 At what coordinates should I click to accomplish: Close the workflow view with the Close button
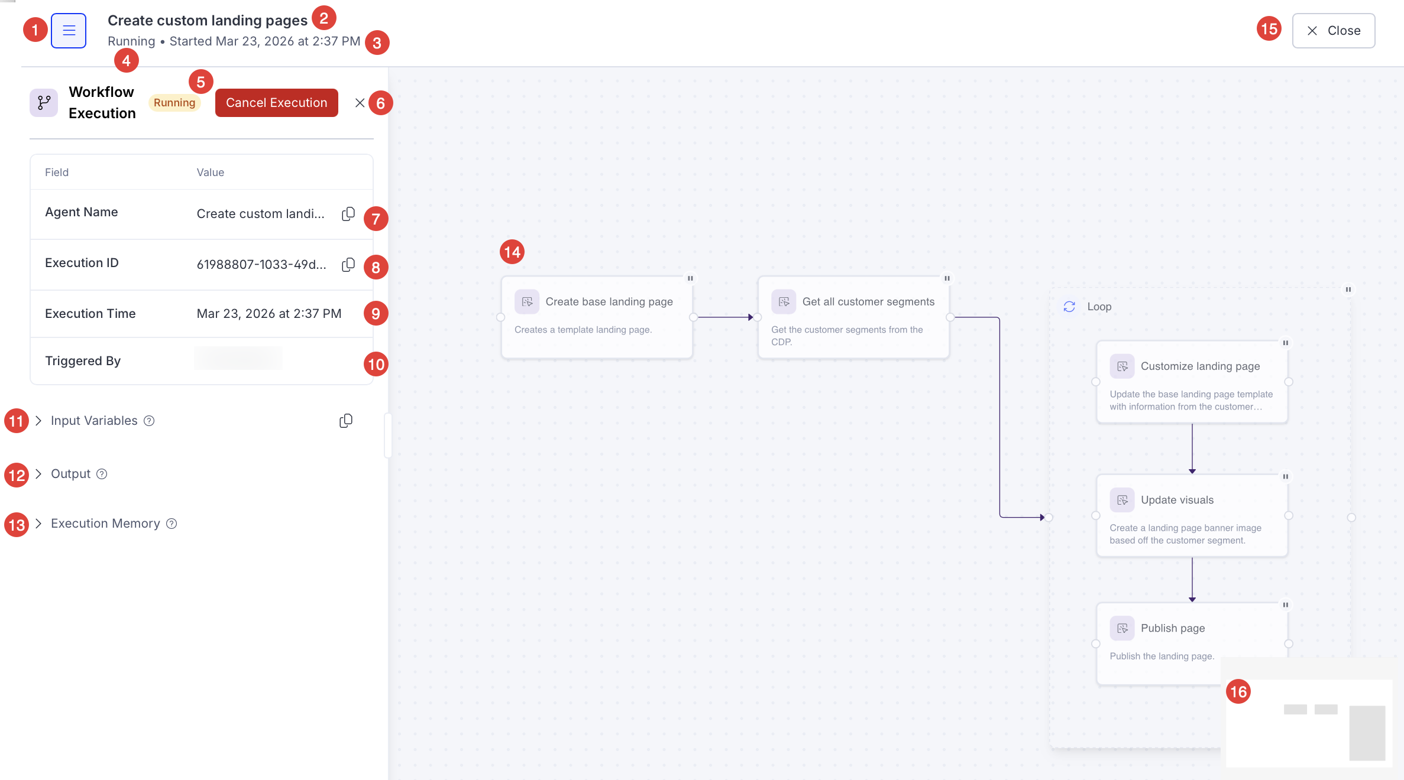coord(1333,30)
